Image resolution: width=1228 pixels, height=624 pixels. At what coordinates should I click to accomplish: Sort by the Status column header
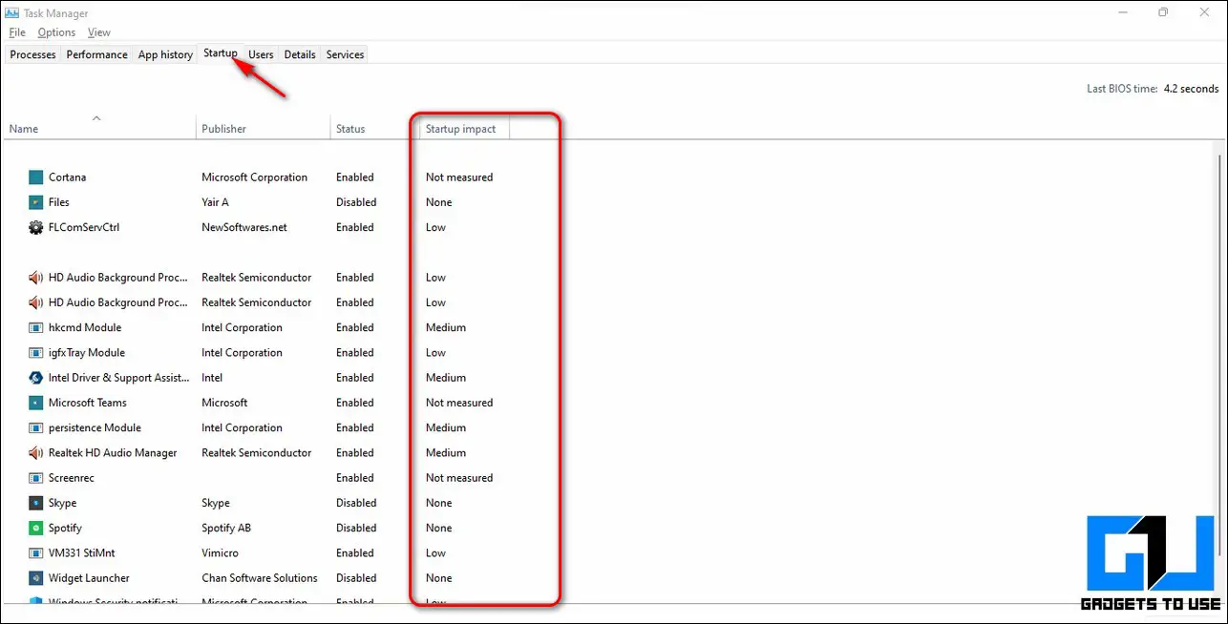[x=372, y=129]
